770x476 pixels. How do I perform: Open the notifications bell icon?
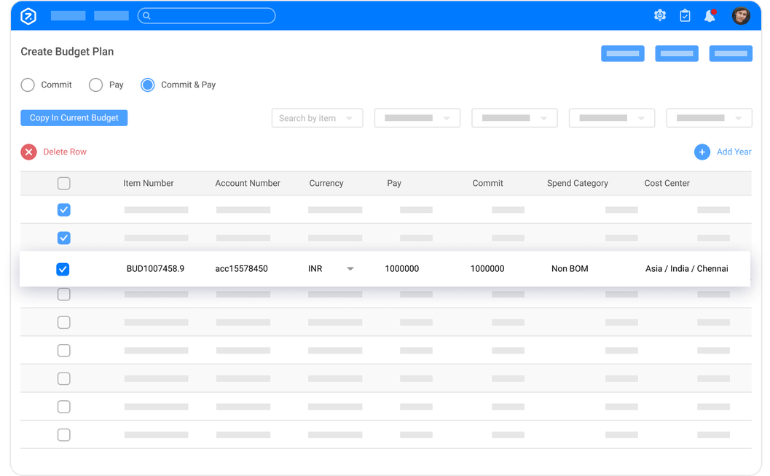(x=710, y=15)
